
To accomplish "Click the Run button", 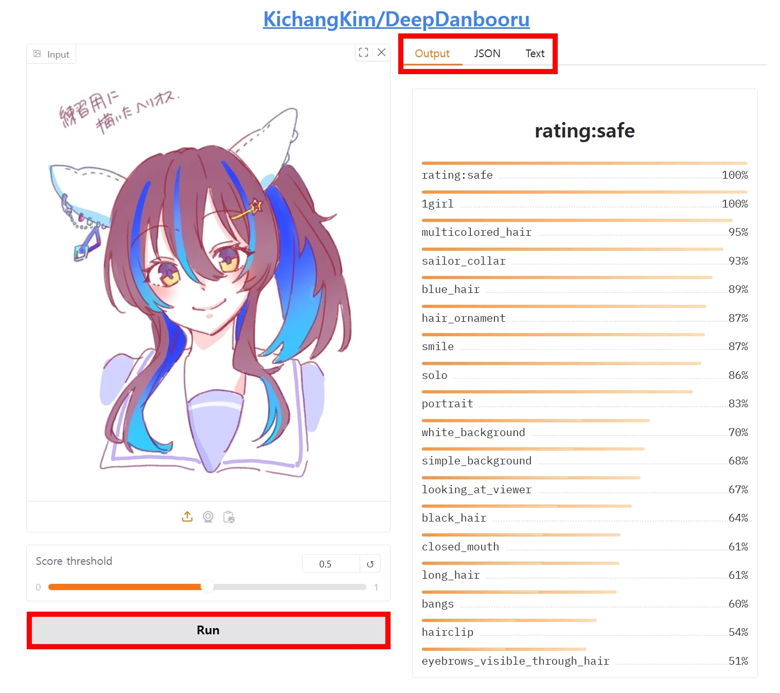I will pos(208,630).
